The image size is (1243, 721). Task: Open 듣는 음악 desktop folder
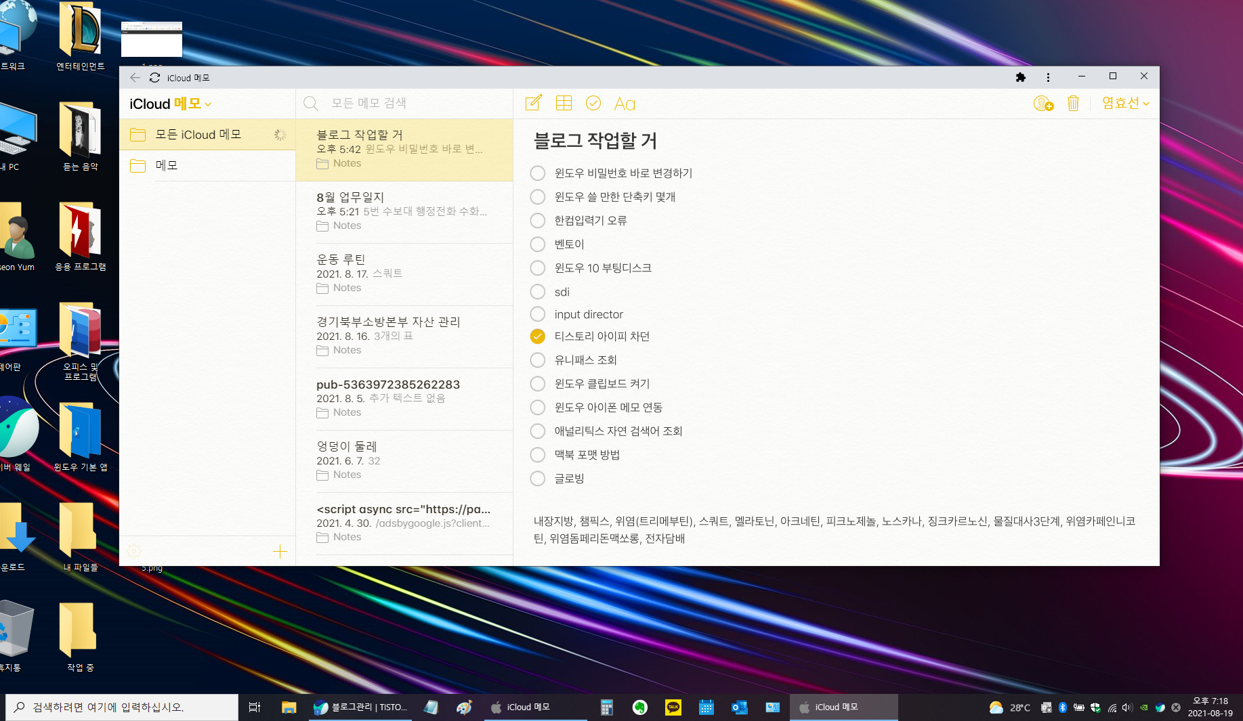[80, 136]
